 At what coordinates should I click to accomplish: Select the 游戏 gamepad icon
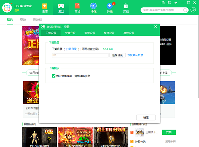click(x=61, y=7)
